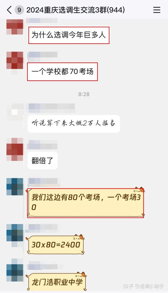This screenshot has width=168, height=293.
Task: Select the message 一个学校都70考场
Action: 62,71
